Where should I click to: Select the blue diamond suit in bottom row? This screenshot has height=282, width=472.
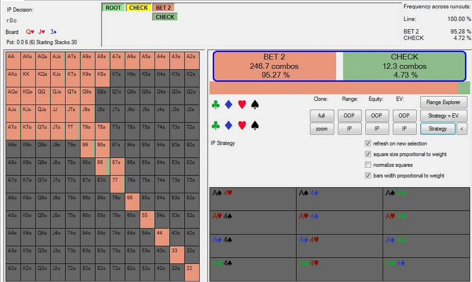pos(229,125)
